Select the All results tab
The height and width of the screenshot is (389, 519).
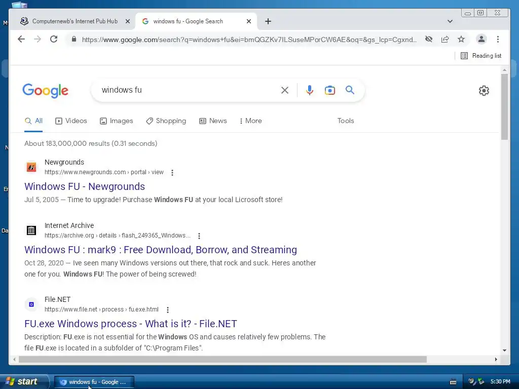click(x=33, y=121)
